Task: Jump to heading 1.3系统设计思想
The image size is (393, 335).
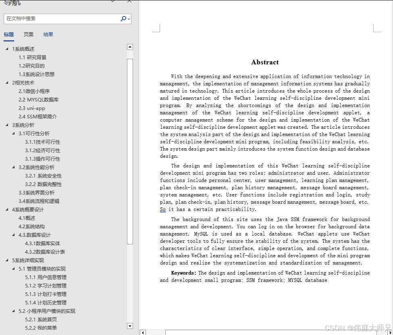Action: (x=36, y=74)
